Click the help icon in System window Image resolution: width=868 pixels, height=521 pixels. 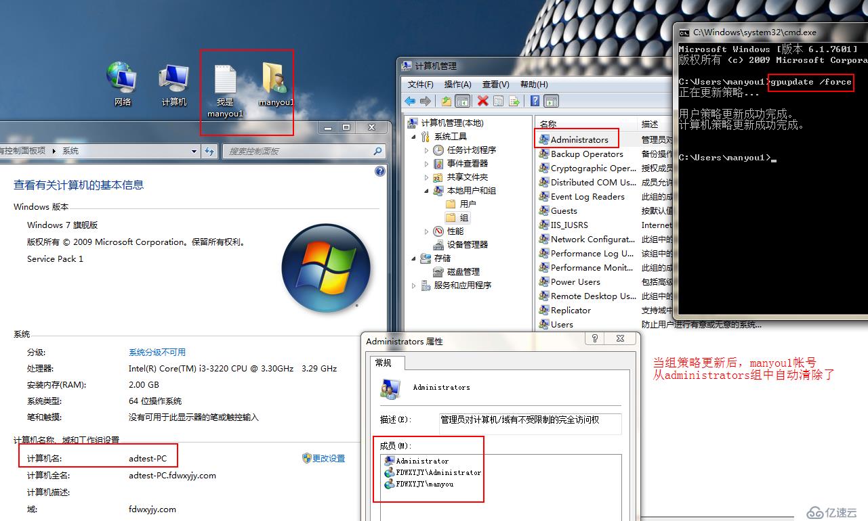coord(380,172)
